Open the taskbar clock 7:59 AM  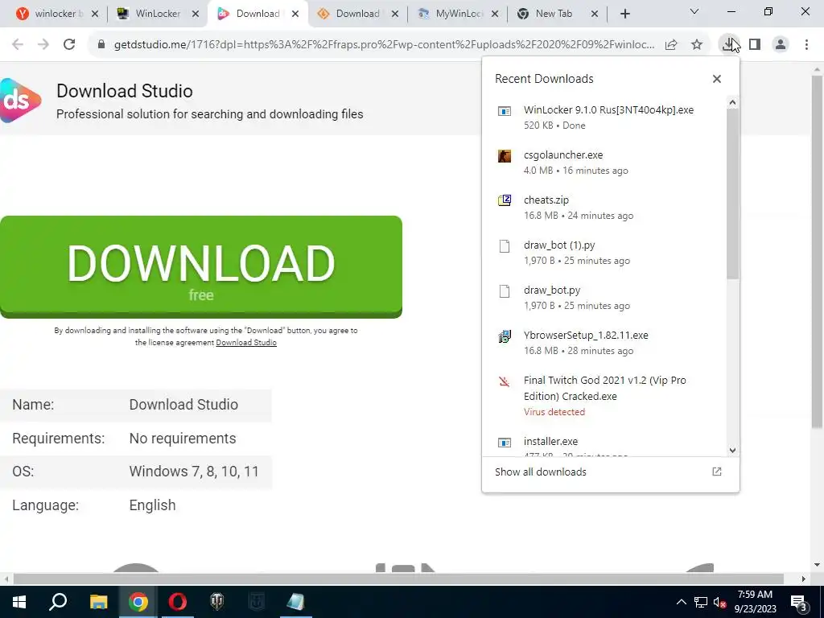[755, 602]
